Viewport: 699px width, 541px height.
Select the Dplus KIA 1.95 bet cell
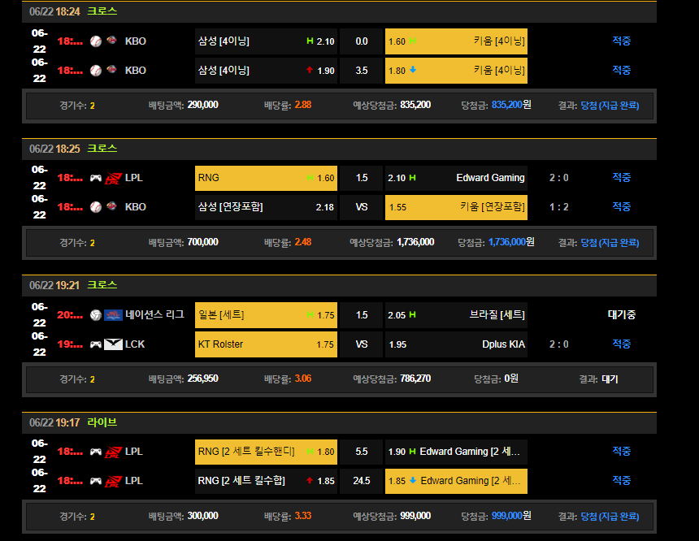pyautogui.click(x=456, y=344)
